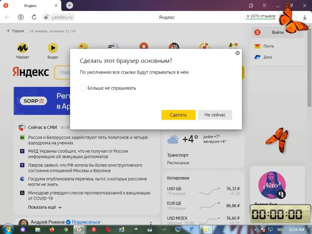Open the Яндекс Кью Mona Lisa thumbnail
This screenshot has height=234, width=312.
(x=272, y=185)
